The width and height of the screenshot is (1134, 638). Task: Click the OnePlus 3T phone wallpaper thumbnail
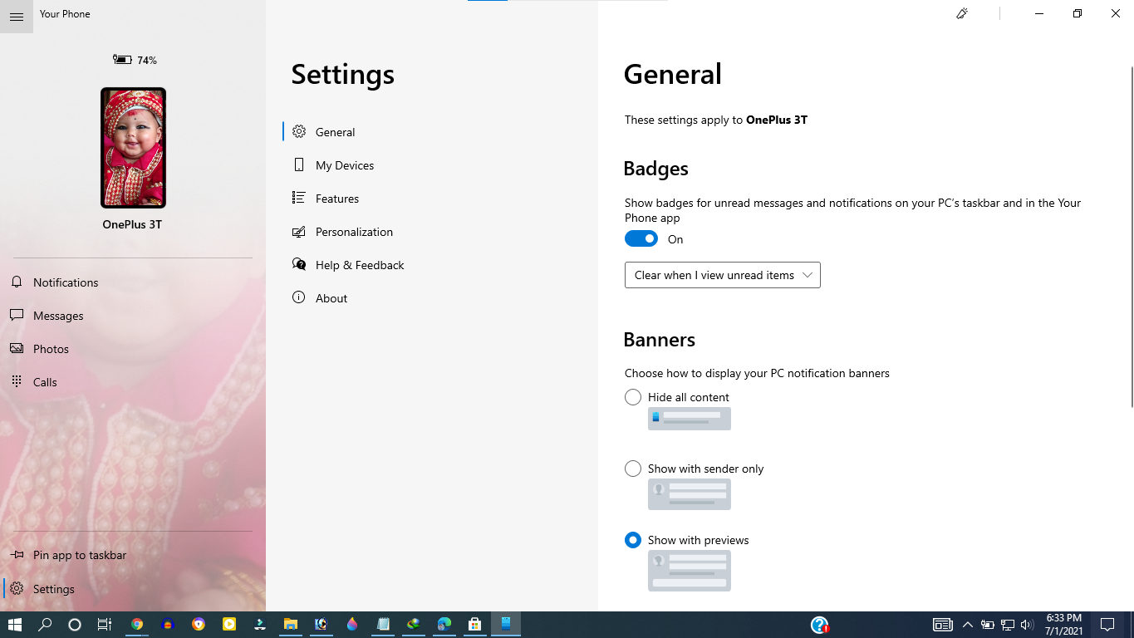(133, 148)
